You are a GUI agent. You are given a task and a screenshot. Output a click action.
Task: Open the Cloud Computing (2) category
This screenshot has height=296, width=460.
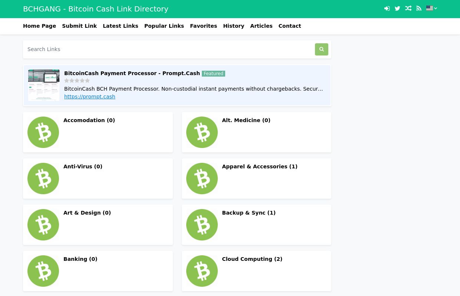point(252,259)
